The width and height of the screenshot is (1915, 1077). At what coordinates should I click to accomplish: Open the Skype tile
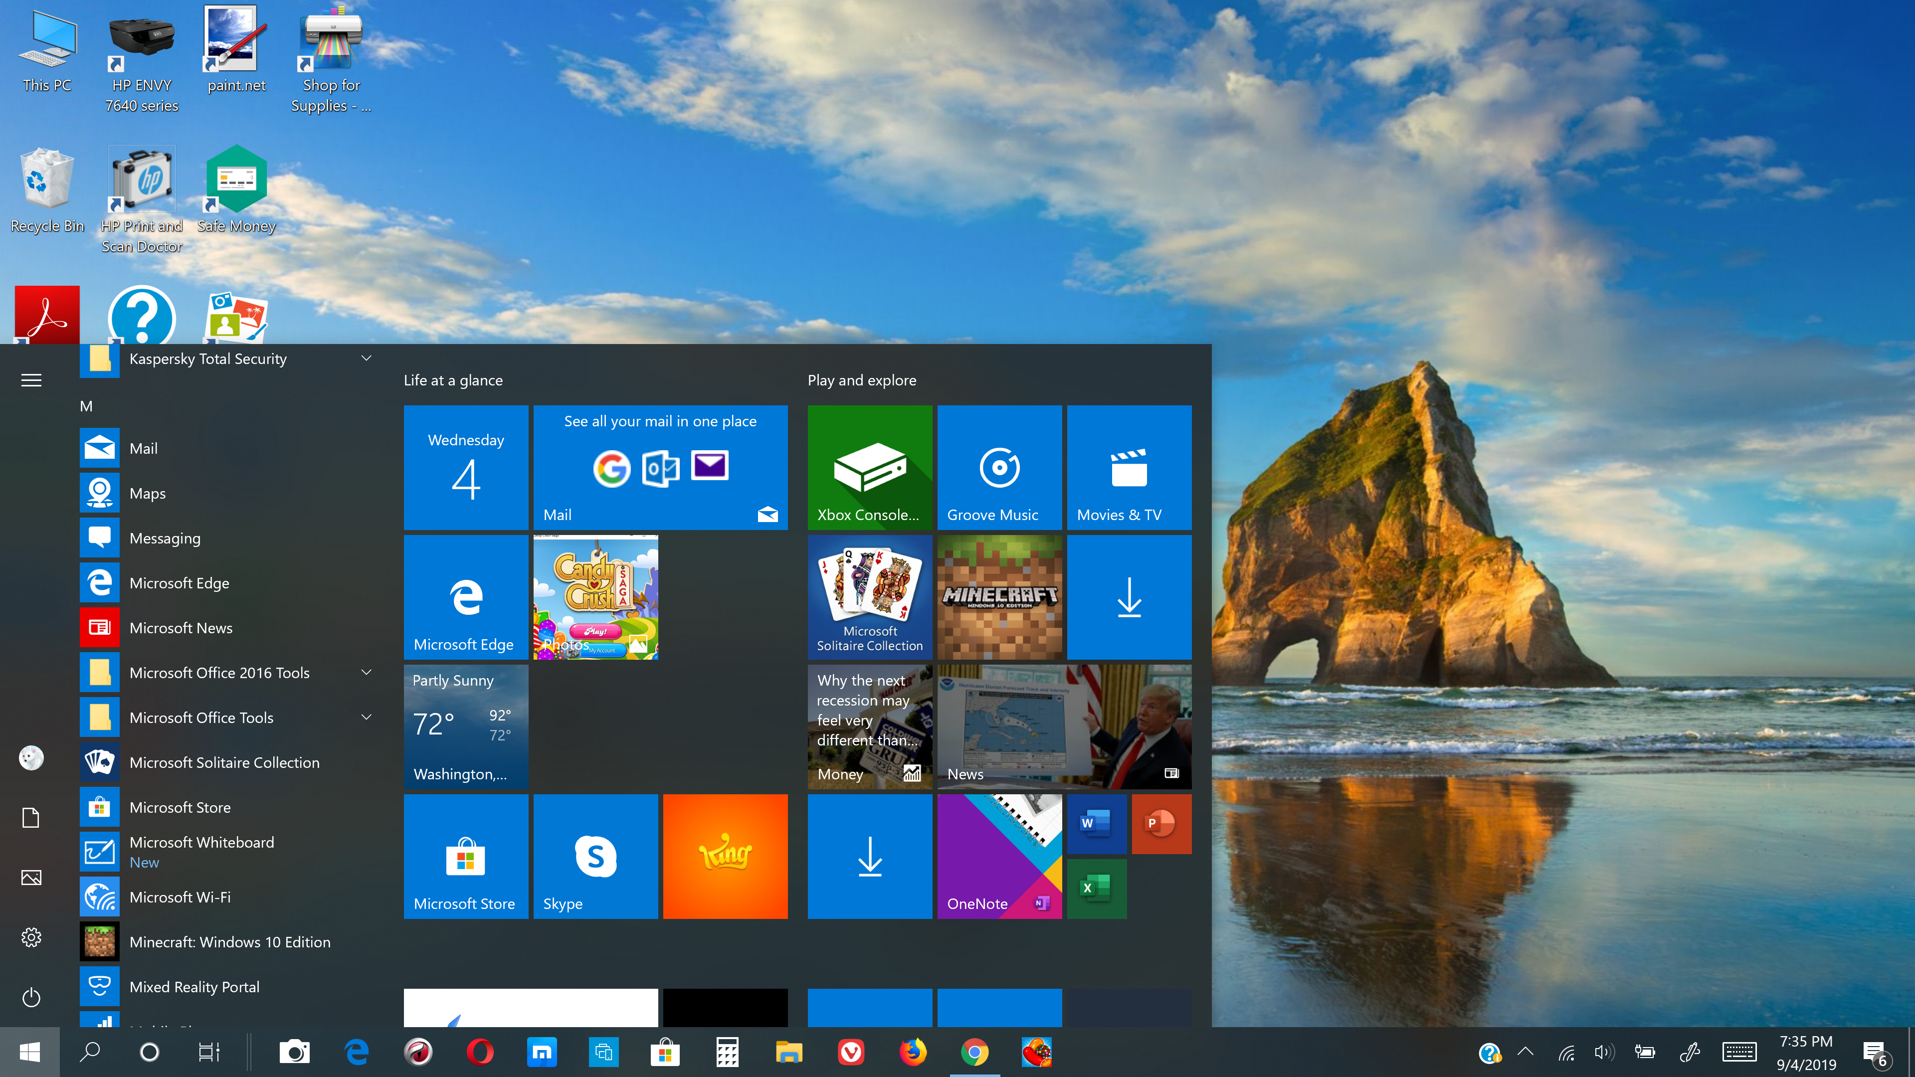click(x=595, y=856)
